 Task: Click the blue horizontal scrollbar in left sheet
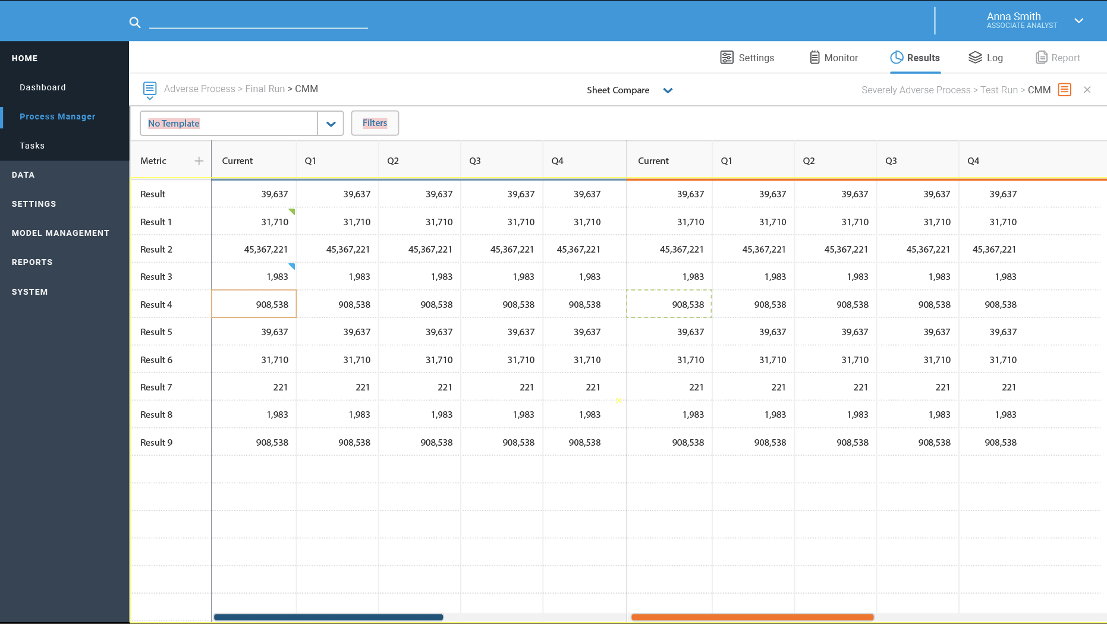(329, 617)
